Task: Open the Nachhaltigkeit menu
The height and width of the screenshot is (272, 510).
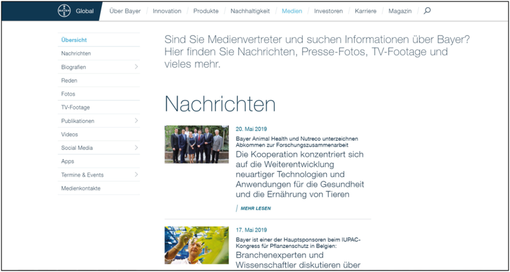Action: (250, 11)
